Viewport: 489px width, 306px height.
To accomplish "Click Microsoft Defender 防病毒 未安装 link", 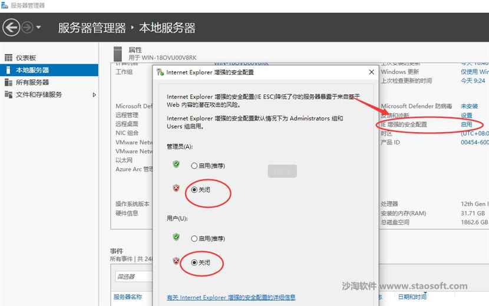I will tap(470, 106).
